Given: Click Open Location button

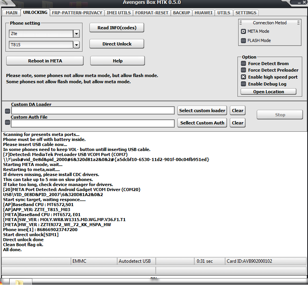Looking at the screenshot, I should tap(268, 92).
